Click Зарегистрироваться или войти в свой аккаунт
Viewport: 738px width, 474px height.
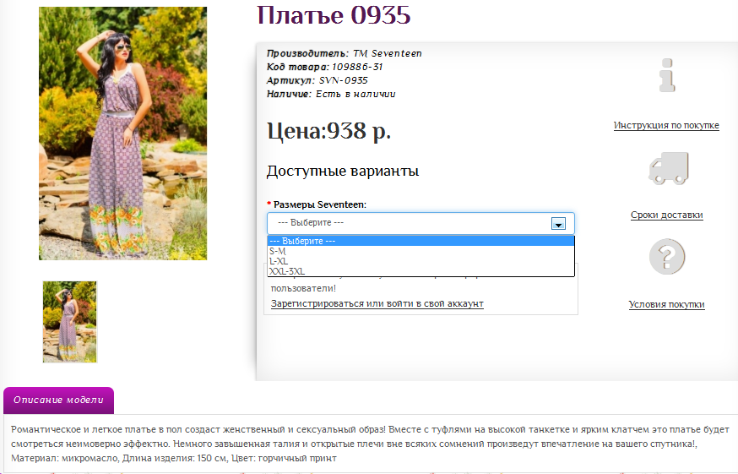tap(377, 303)
